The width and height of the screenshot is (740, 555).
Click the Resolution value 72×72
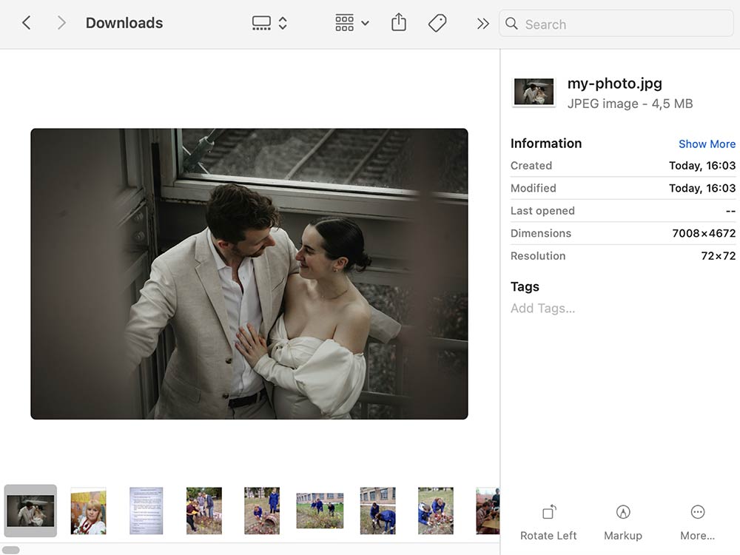point(719,256)
